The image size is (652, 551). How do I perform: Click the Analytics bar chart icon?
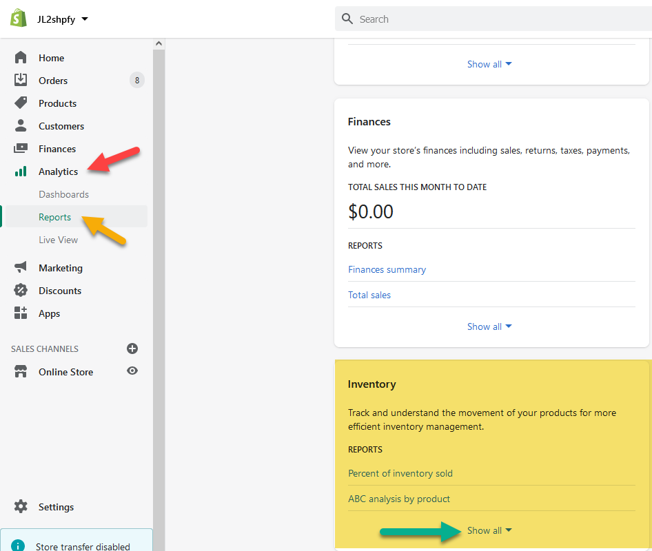pyautogui.click(x=21, y=171)
